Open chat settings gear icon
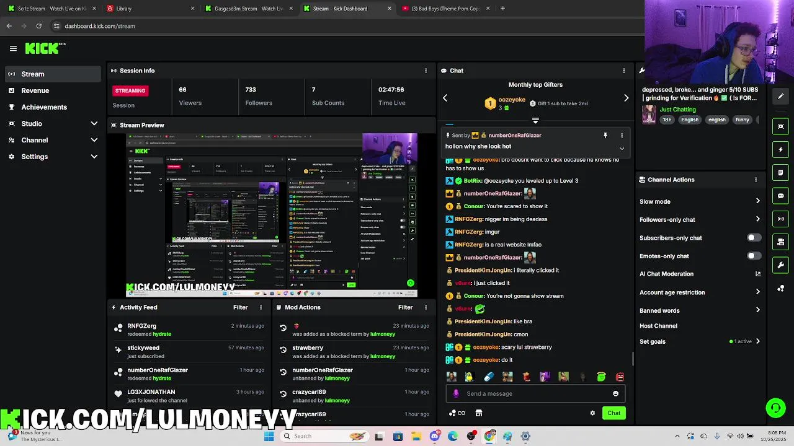 tap(592, 413)
